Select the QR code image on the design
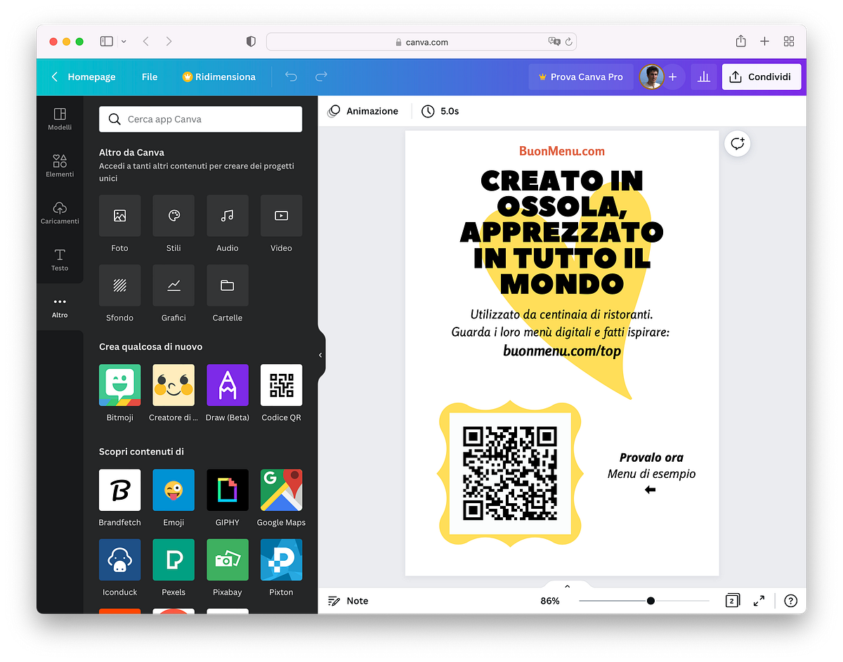Viewport: 843px width, 662px height. click(x=510, y=473)
